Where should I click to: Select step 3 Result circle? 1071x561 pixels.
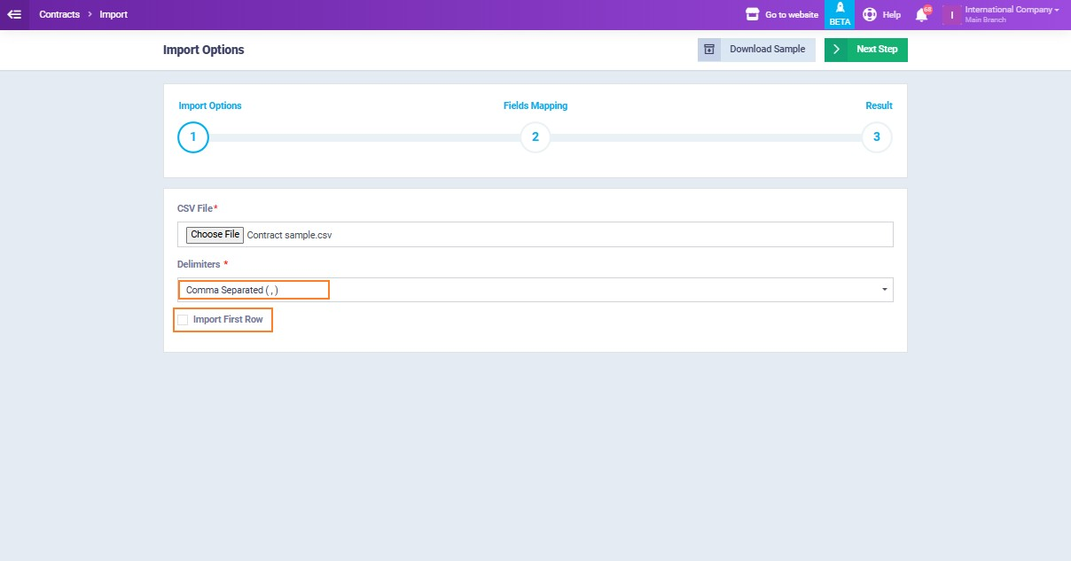tap(877, 137)
